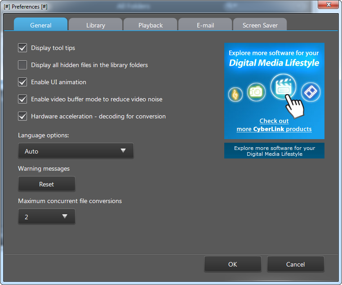Confirm preferences with OK
342x285 pixels.
[233, 264]
